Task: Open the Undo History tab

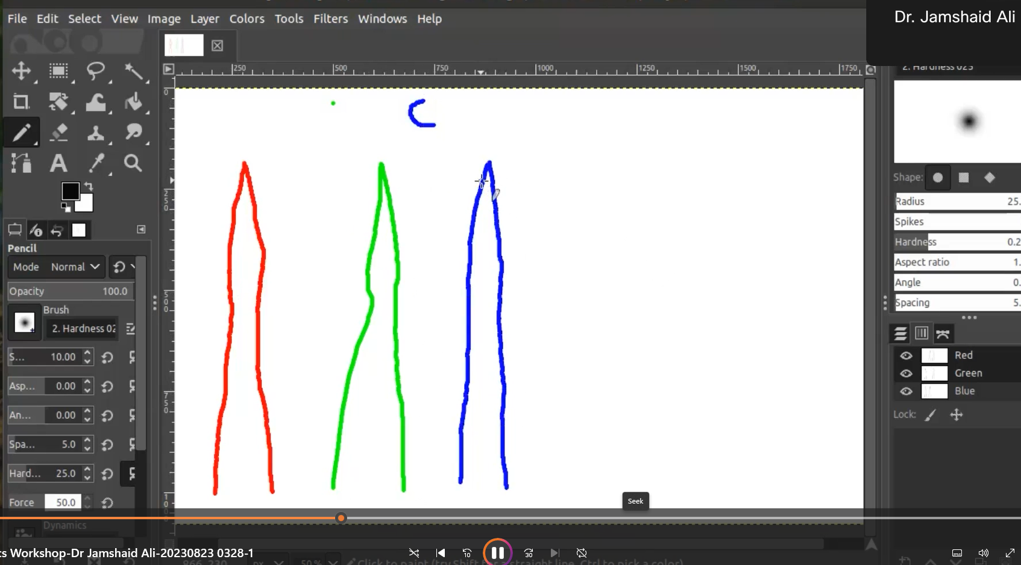Action: pyautogui.click(x=57, y=230)
